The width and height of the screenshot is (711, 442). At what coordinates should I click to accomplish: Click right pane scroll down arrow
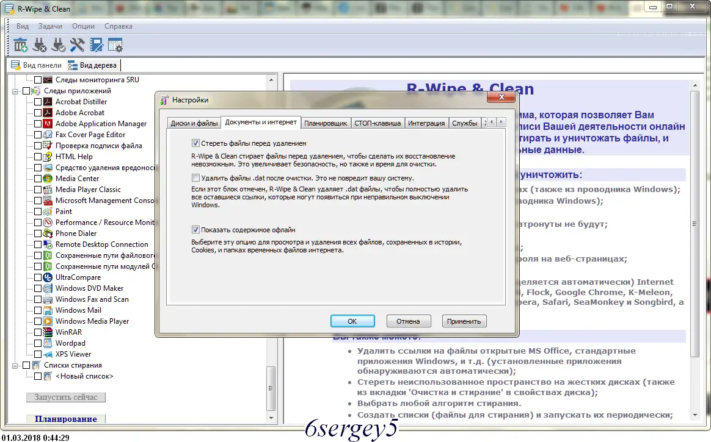click(x=695, y=415)
